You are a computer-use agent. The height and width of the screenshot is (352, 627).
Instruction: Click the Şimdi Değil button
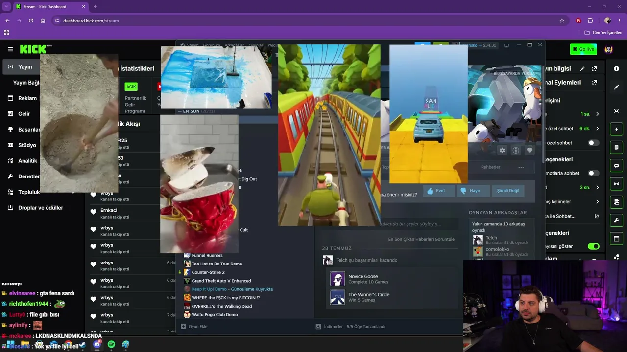[x=508, y=191]
